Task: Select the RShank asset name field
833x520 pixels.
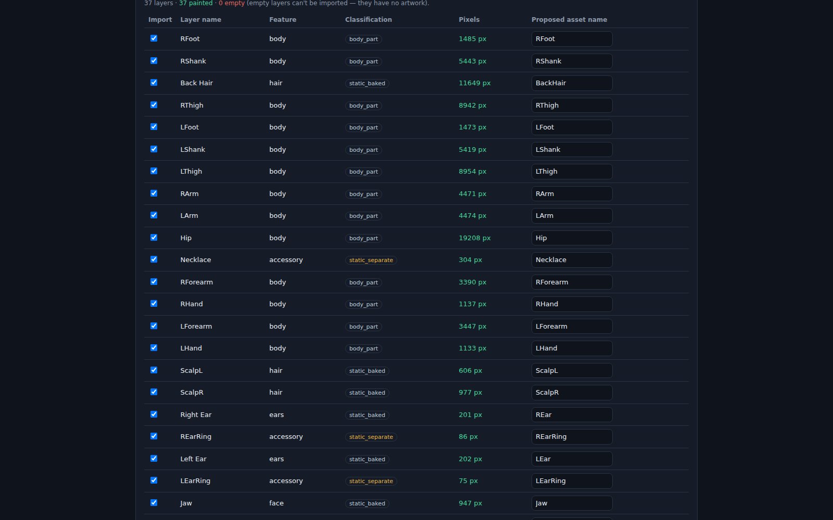Action: click(x=572, y=61)
